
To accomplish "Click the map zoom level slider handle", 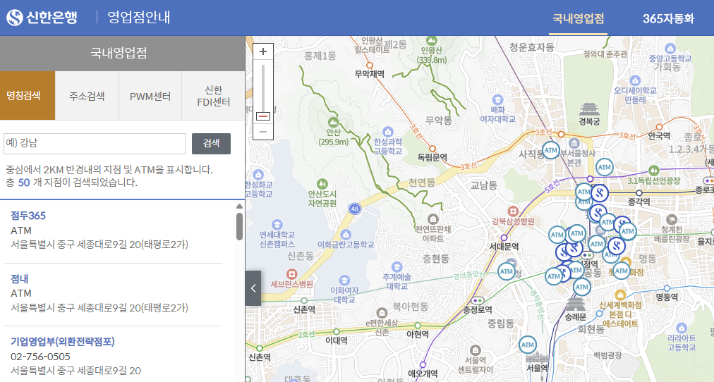I will (262, 116).
